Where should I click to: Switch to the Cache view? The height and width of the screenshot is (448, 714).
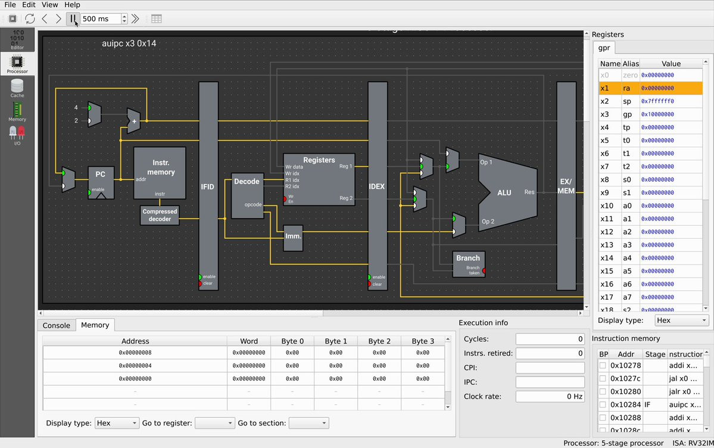pyautogui.click(x=17, y=88)
